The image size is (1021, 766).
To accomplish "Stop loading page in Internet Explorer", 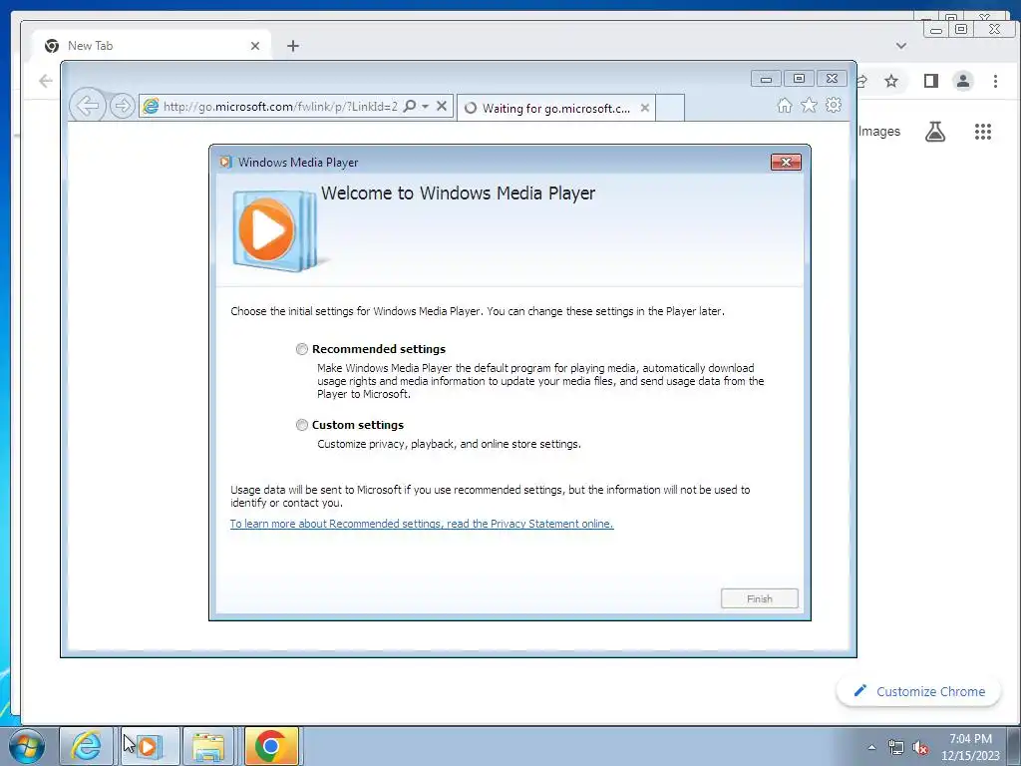I will 442,106.
